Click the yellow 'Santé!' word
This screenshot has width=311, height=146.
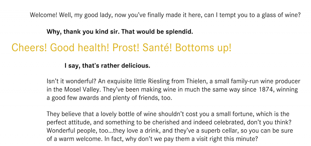[x=157, y=48]
